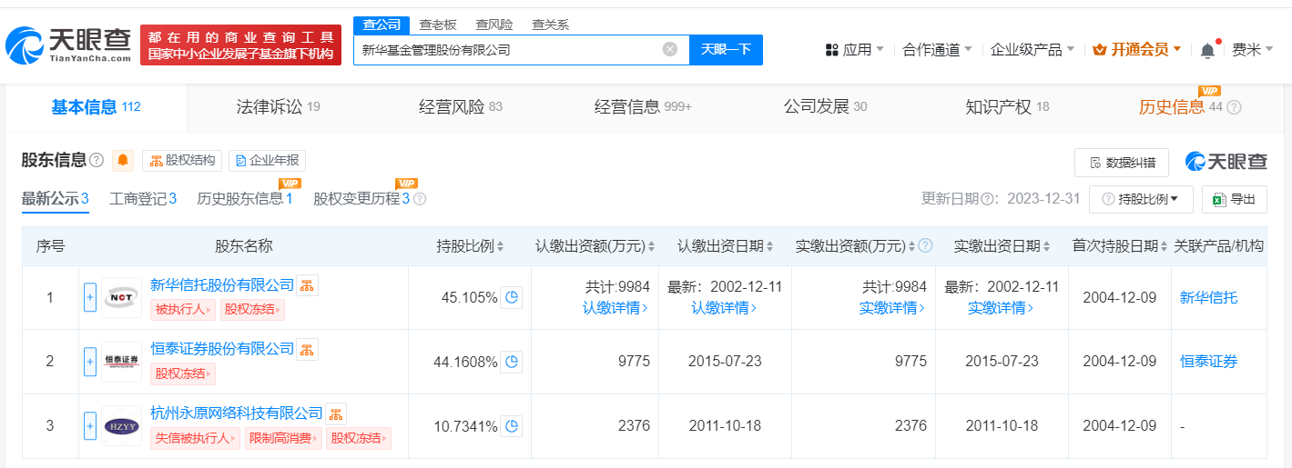Open the 应用 dropdown menu
Viewport: 1292px width, 468px height.
click(854, 49)
